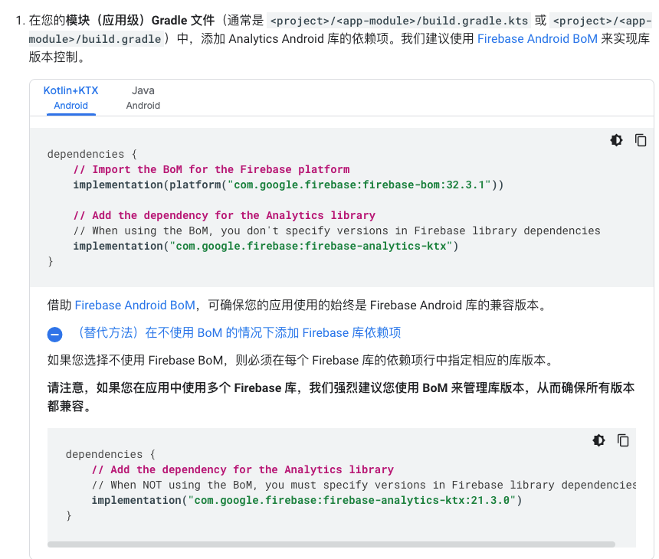This screenshot has width=659, height=559.
Task: Copy the analytics-ktx:21.3.0 code sample
Action: pos(623,440)
